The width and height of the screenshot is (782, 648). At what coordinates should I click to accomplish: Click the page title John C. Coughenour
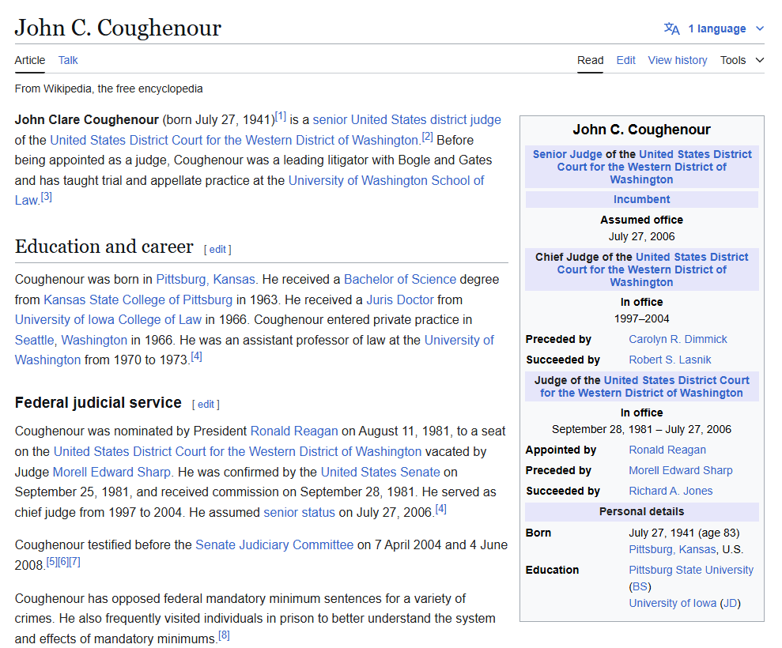pos(118,28)
